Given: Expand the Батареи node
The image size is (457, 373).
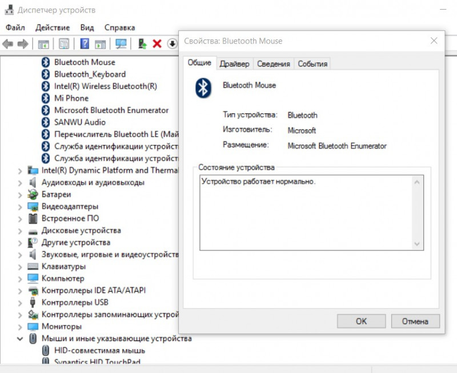Looking at the screenshot, I should (20, 195).
